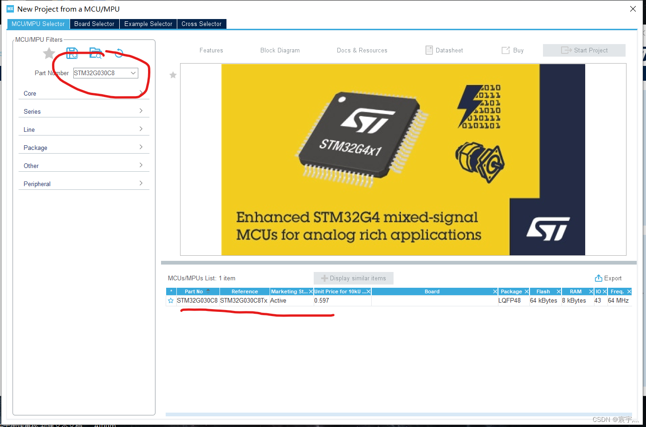Screen dimensions: 646x427
Task: Select the STM32G030C8 part number cell
Action: click(197, 301)
